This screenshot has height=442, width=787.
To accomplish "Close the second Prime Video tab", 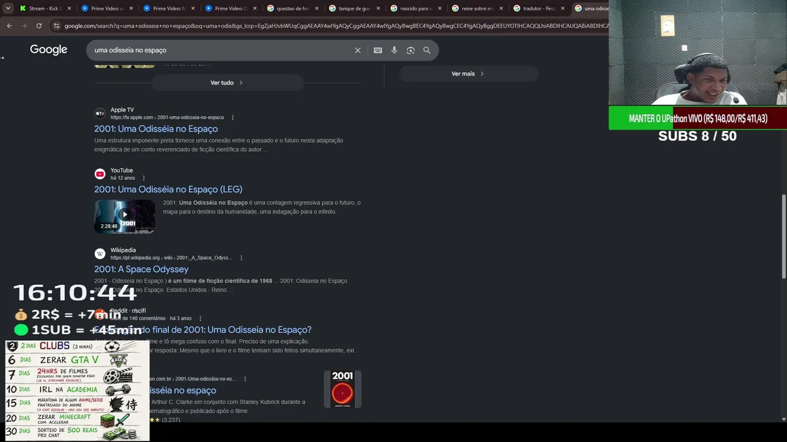I will point(192,9).
